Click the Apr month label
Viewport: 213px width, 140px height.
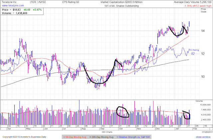[9, 129]
